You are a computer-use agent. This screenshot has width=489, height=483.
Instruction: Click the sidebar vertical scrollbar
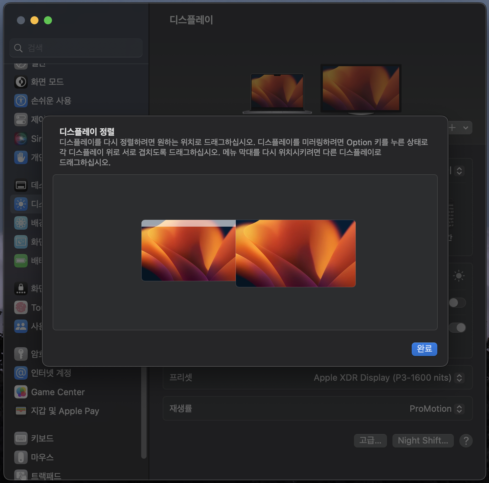(x=144, y=413)
